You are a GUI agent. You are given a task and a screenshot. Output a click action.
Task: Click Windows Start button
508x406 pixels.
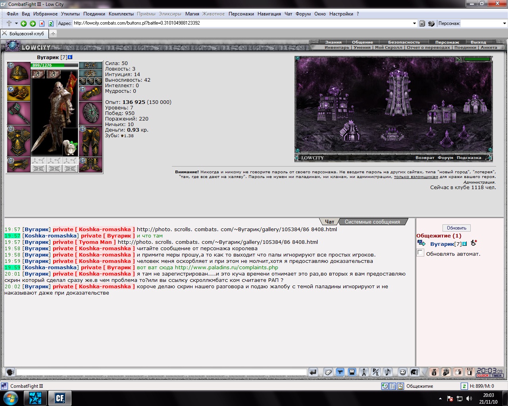pyautogui.click(x=10, y=398)
